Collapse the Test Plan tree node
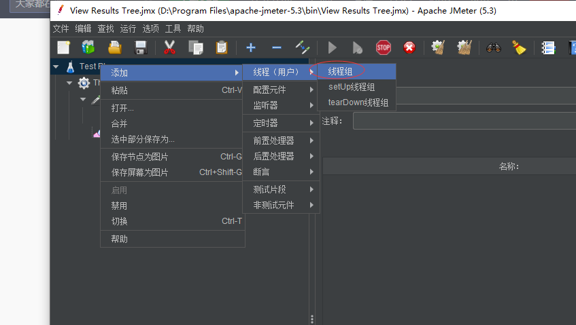The image size is (576, 325). (56, 66)
